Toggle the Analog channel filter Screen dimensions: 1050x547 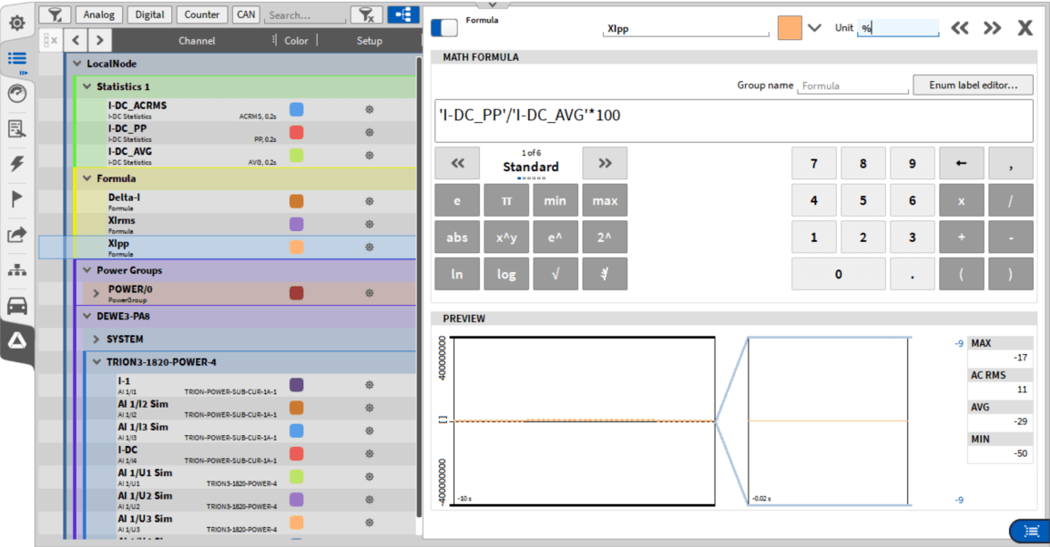[99, 15]
